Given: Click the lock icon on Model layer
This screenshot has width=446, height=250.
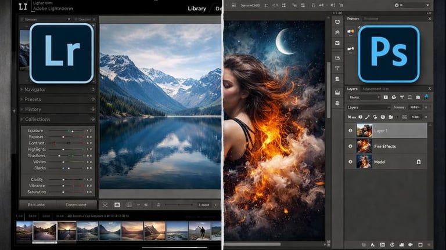Looking at the screenshot, I should click(418, 162).
